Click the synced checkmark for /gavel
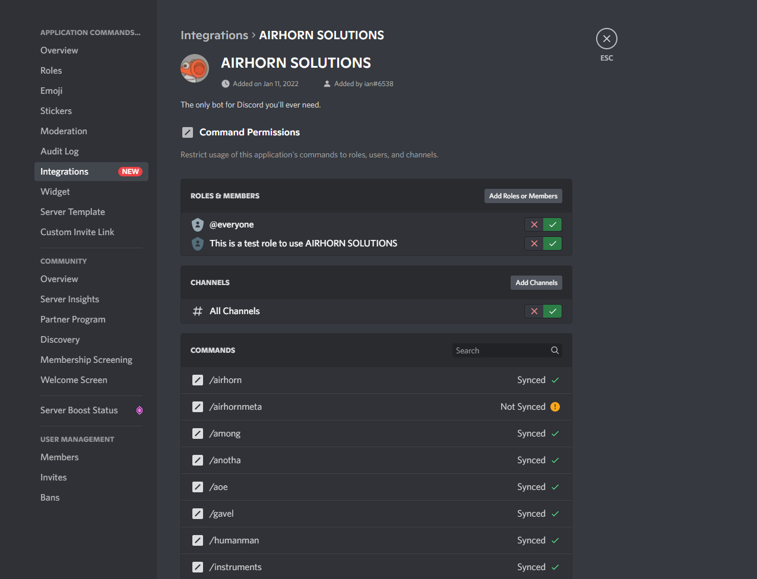Image resolution: width=757 pixels, height=579 pixels. pyautogui.click(x=555, y=514)
